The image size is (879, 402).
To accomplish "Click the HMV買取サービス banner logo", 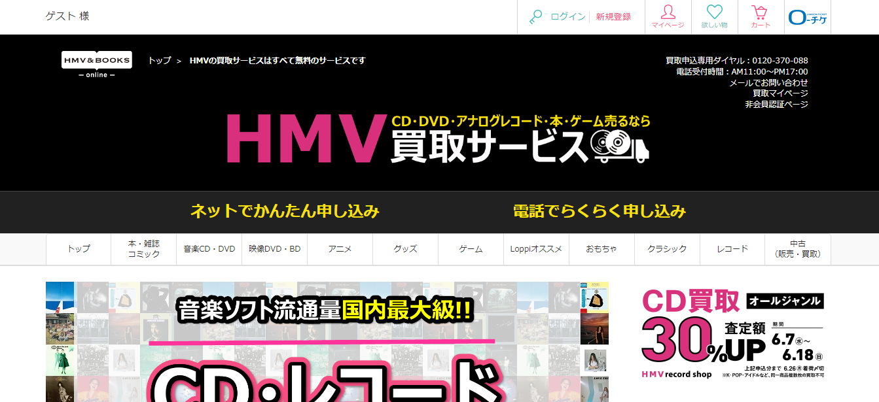I will pos(437,138).
